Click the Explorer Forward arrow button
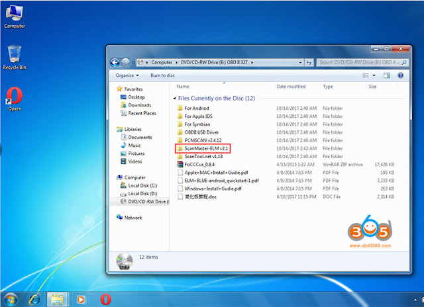 [x=125, y=63]
